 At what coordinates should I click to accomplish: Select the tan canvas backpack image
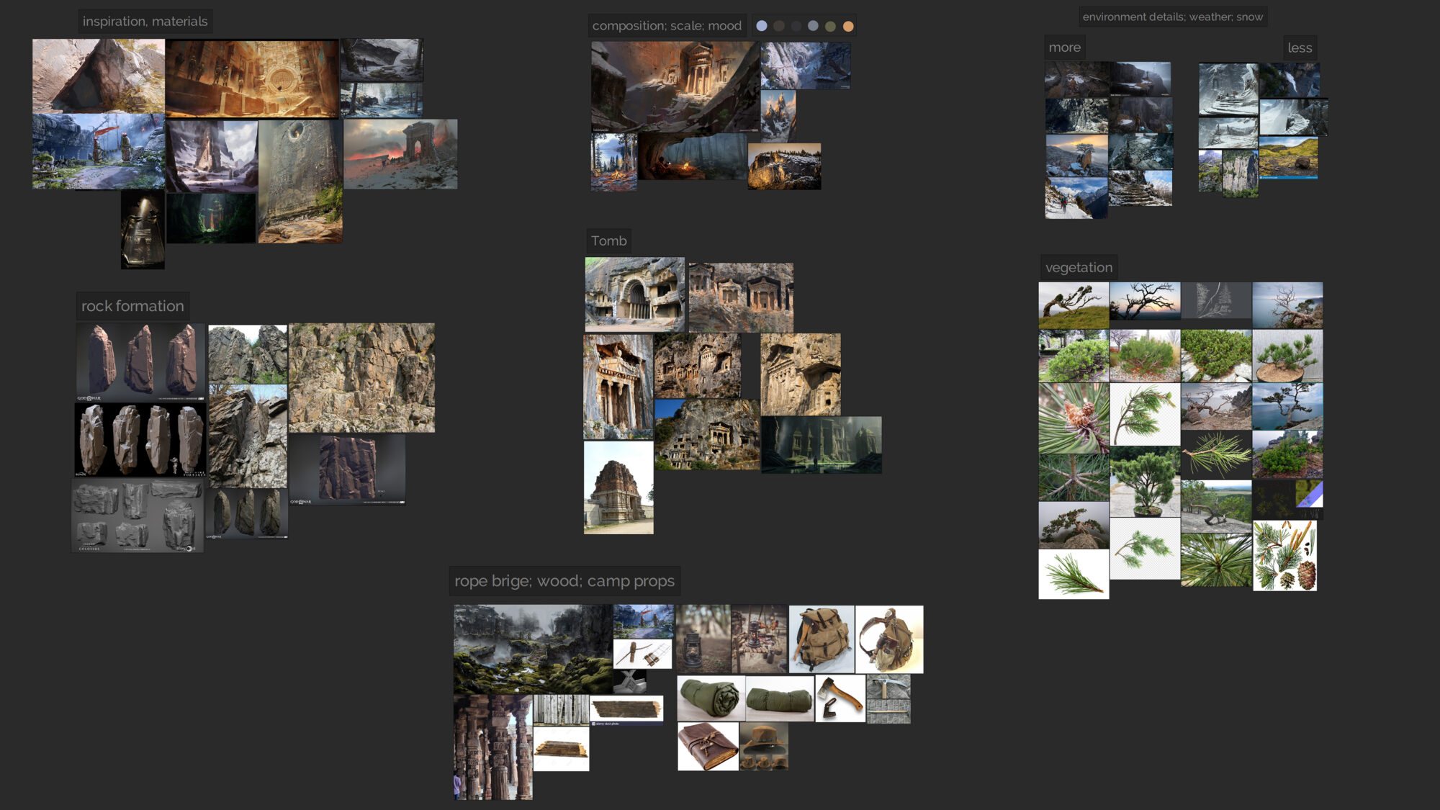(821, 639)
